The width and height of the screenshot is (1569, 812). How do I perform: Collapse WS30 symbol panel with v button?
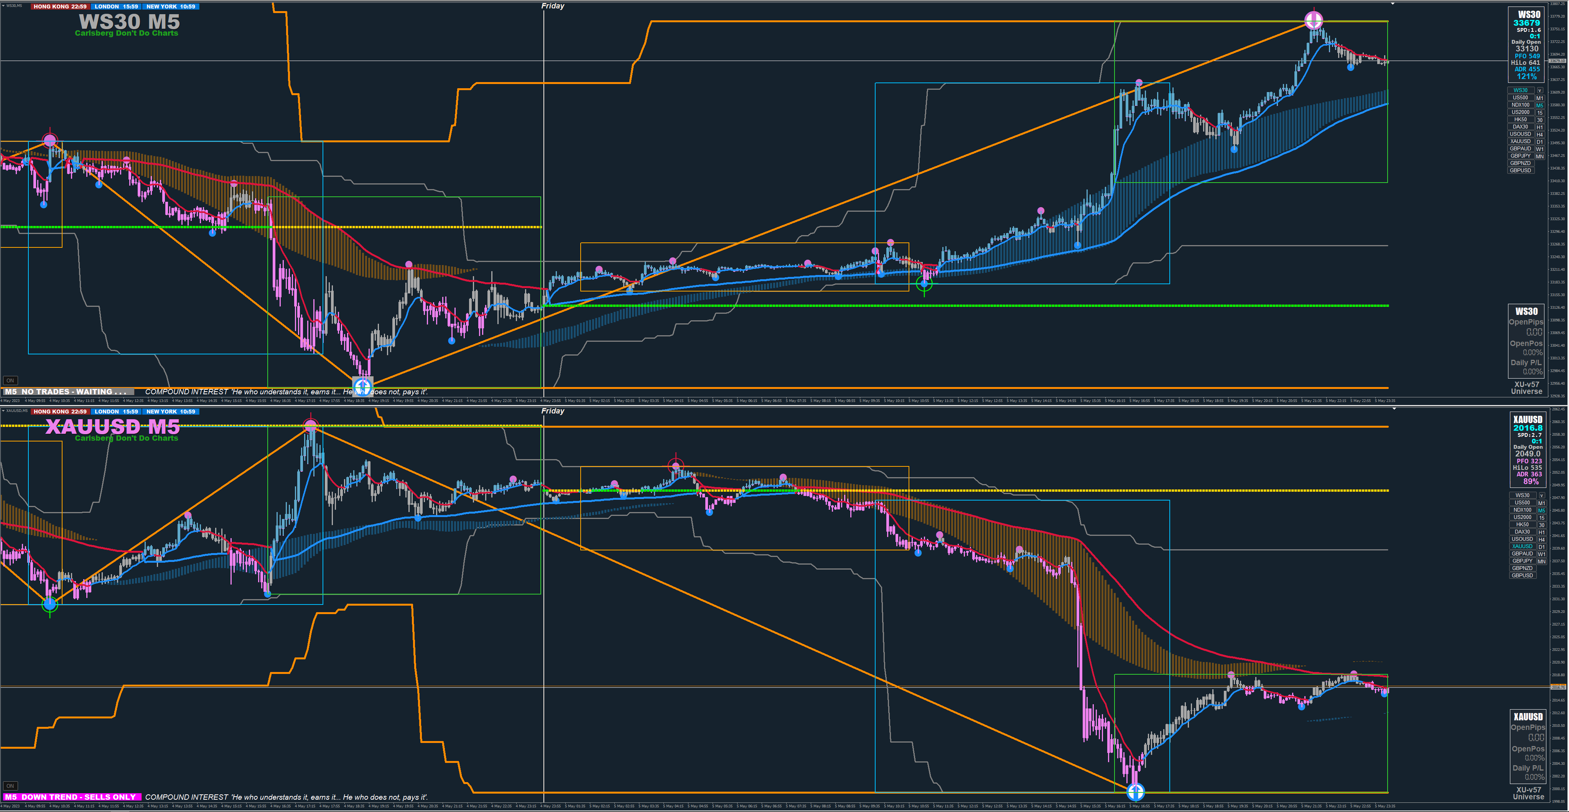(1540, 90)
